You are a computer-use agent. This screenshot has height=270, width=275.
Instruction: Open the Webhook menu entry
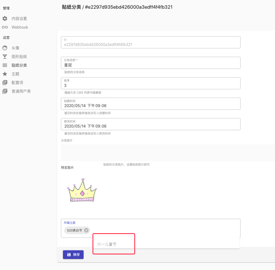[x=20, y=27]
